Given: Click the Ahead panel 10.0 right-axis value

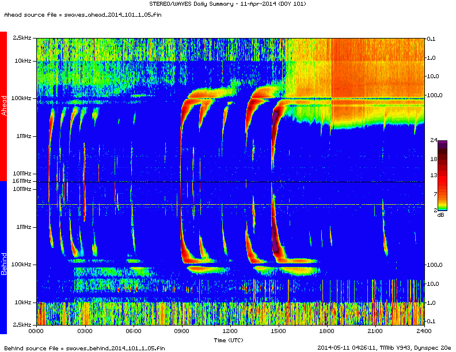Looking at the screenshot, I should (x=433, y=76).
